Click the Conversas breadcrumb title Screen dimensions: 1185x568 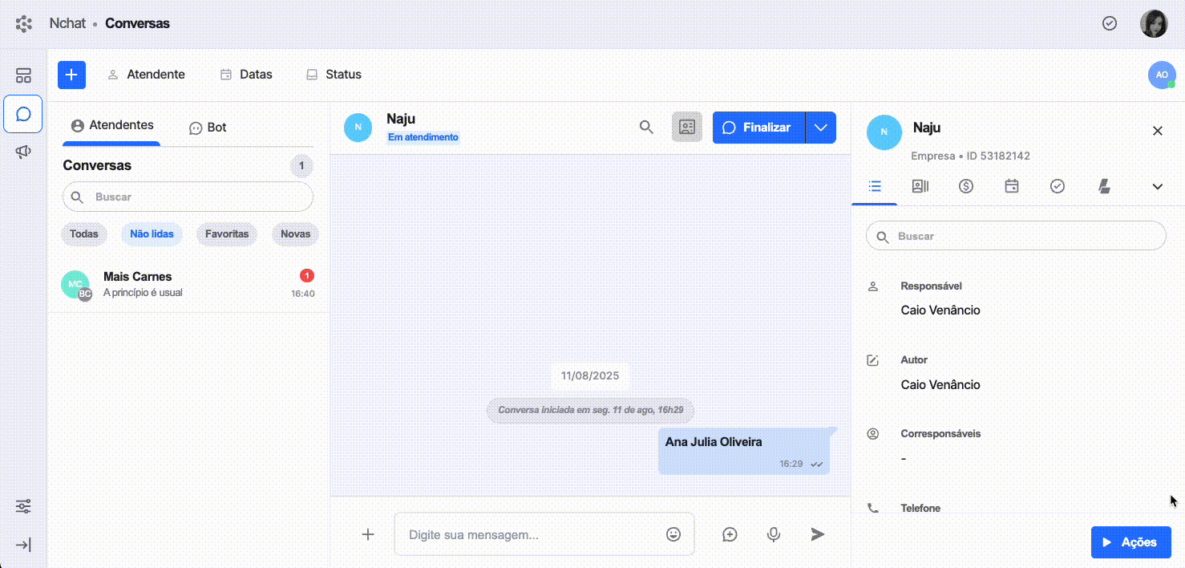click(x=137, y=23)
